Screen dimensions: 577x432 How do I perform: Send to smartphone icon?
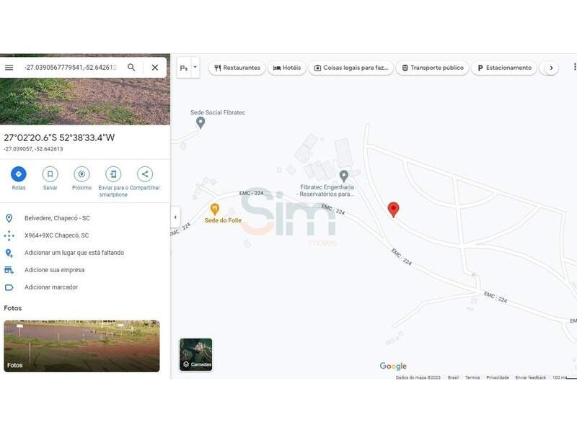113,174
